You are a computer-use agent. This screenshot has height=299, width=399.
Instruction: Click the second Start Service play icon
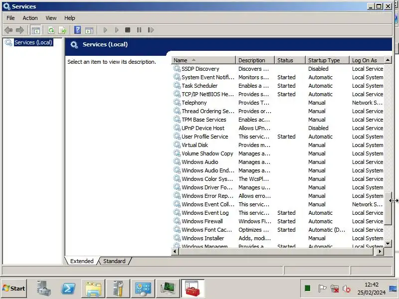(117, 30)
